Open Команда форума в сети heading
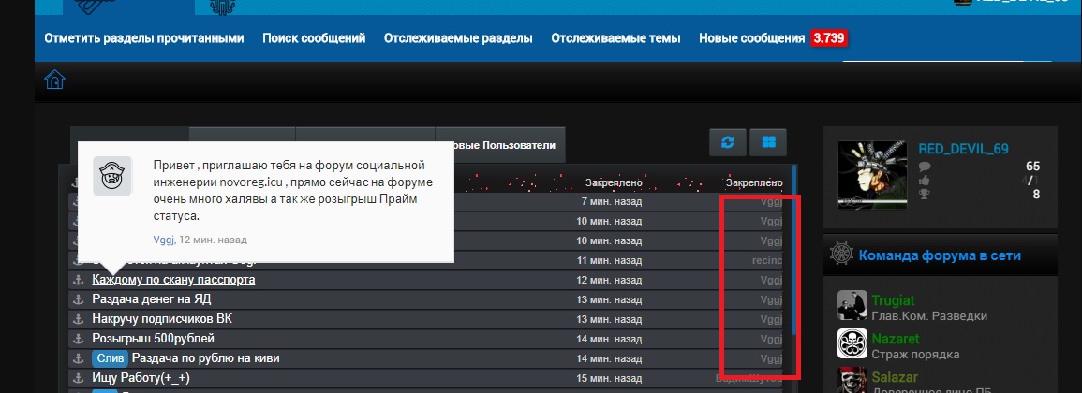Image resolution: width=1082 pixels, height=393 pixels. 940,255
